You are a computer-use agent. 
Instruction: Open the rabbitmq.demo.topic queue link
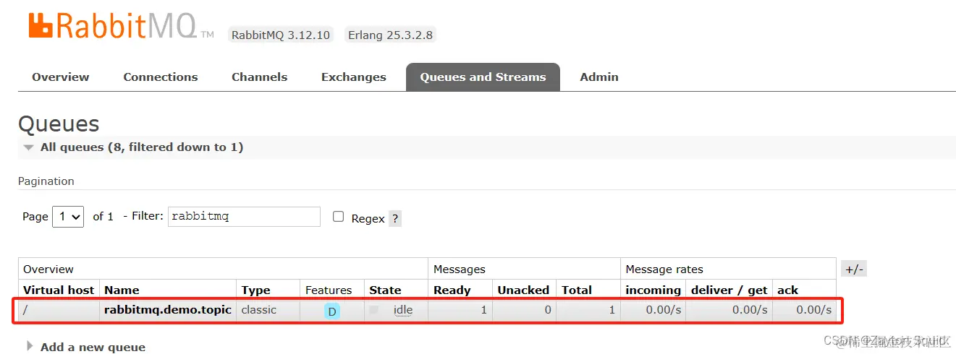pos(168,309)
